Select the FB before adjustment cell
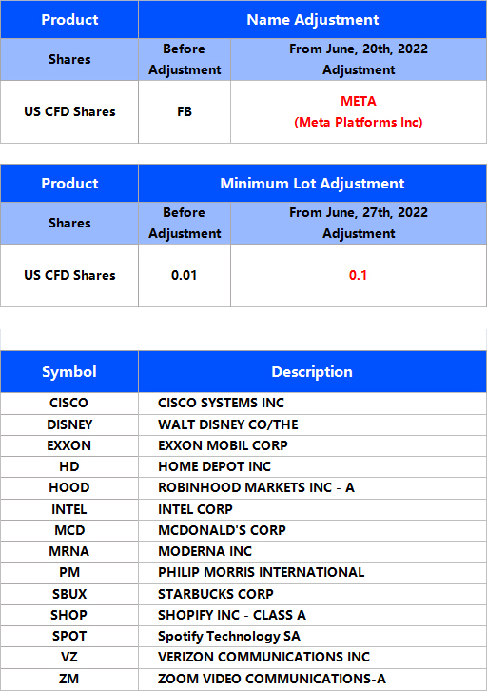The height and width of the screenshot is (691, 487). tap(185, 112)
